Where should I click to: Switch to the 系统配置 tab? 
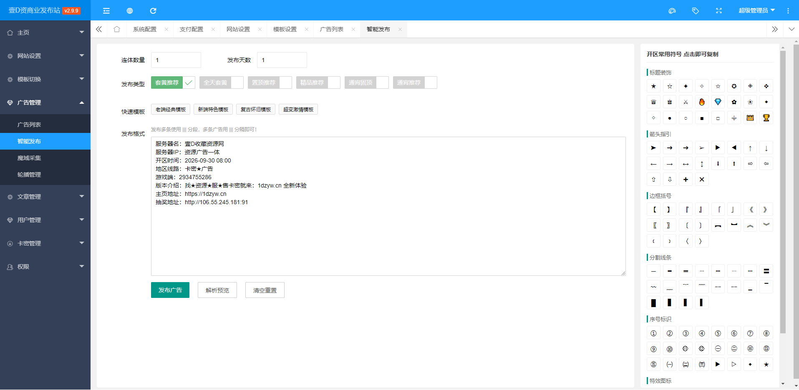point(145,29)
